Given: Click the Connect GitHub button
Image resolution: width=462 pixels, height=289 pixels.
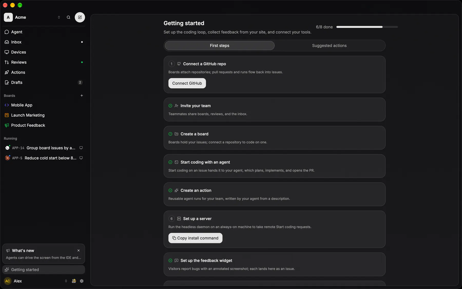Looking at the screenshot, I should (x=187, y=83).
